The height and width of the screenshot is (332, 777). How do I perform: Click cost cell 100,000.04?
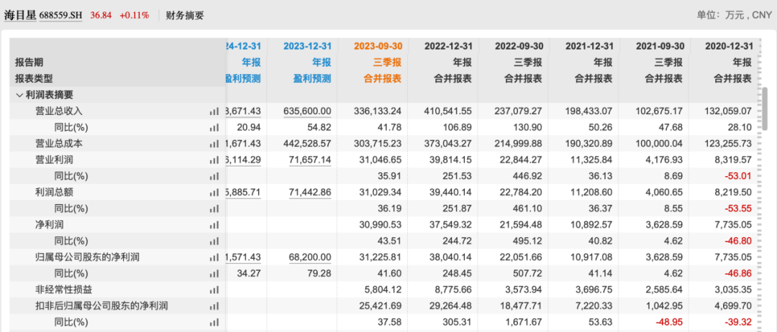click(x=659, y=144)
